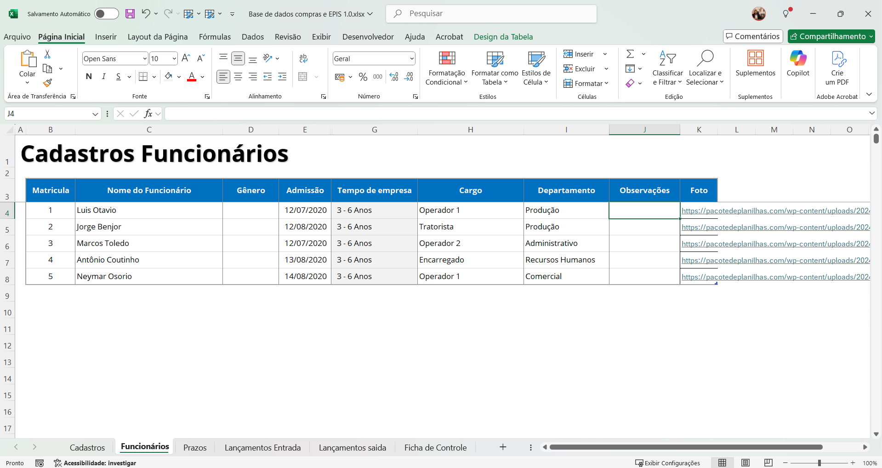Viewport: 882px width, 468px height.
Task: Toggle bold formatting with N button
Action: pos(89,77)
